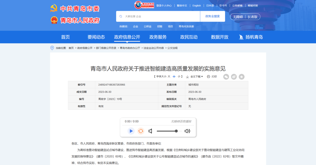Image resolution: width=316 pixels, height=165 pixels.
Task: Mute the audio with speaker icon
Action: [x=150, y=131]
